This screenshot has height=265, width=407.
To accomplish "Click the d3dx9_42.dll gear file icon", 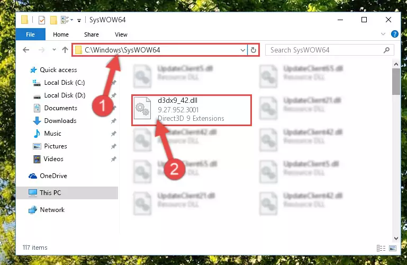I will coord(142,108).
